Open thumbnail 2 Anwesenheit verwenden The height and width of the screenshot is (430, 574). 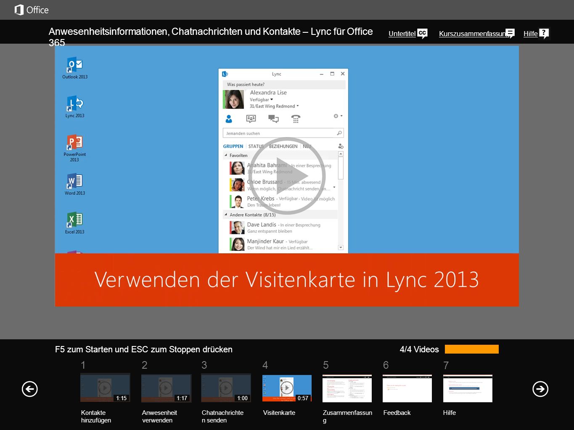[x=166, y=388]
